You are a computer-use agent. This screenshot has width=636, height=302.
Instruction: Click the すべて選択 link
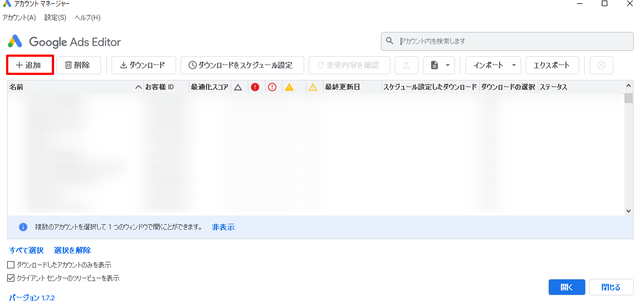pos(26,250)
